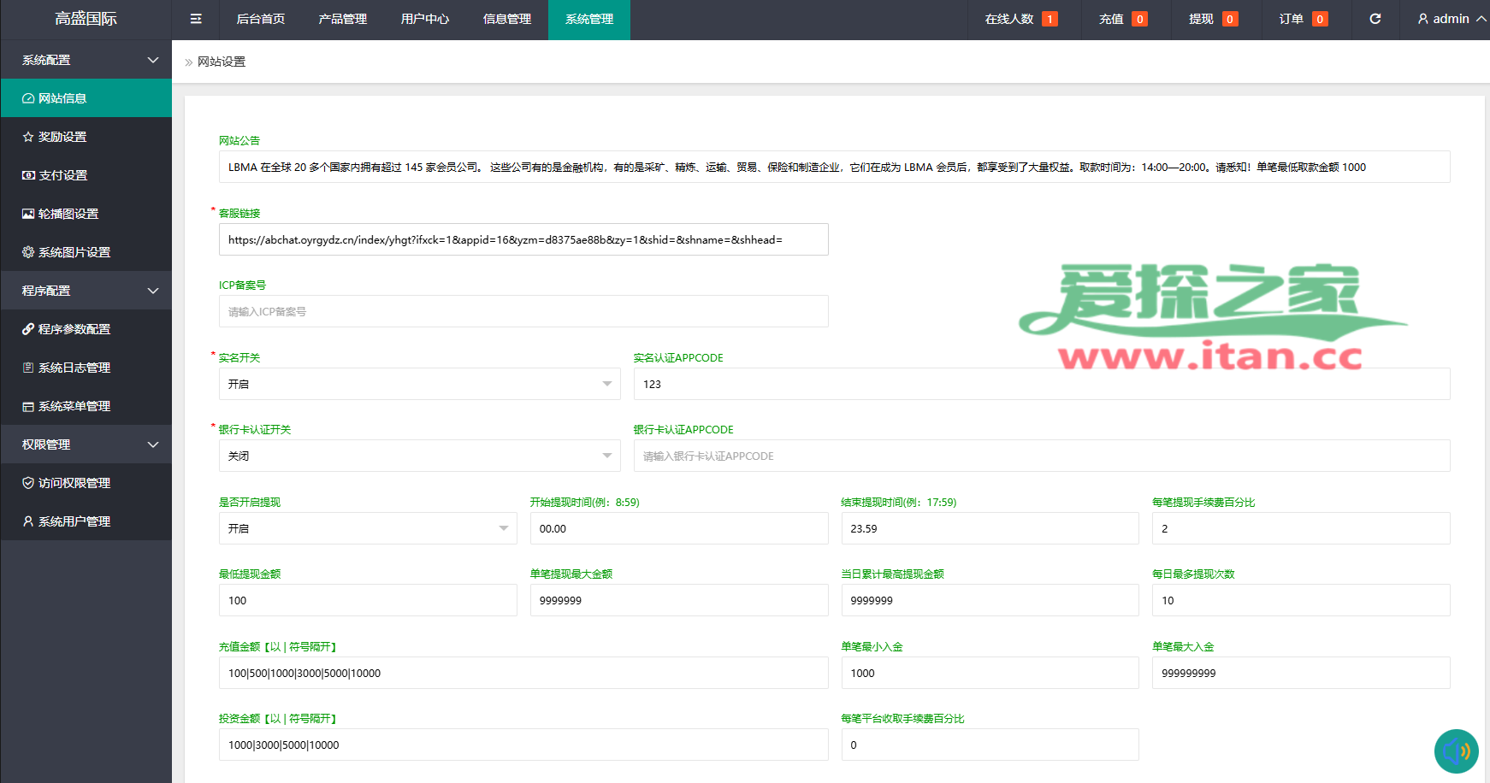The height and width of the screenshot is (783, 1490).
Task: Open the 实名开关 dropdown
Action: [419, 384]
